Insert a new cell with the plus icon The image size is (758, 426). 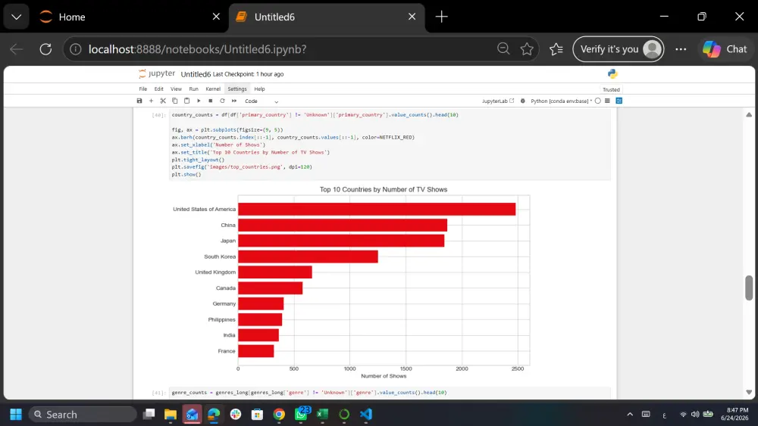tap(151, 101)
